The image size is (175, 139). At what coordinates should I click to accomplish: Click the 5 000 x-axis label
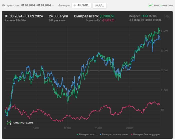tap(36, 128)
